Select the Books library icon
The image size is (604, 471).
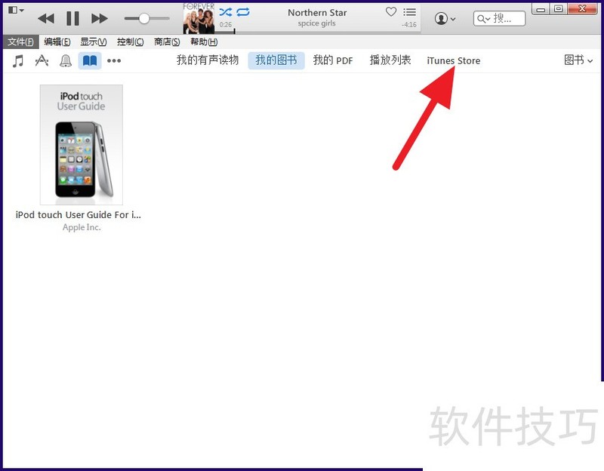(x=90, y=60)
